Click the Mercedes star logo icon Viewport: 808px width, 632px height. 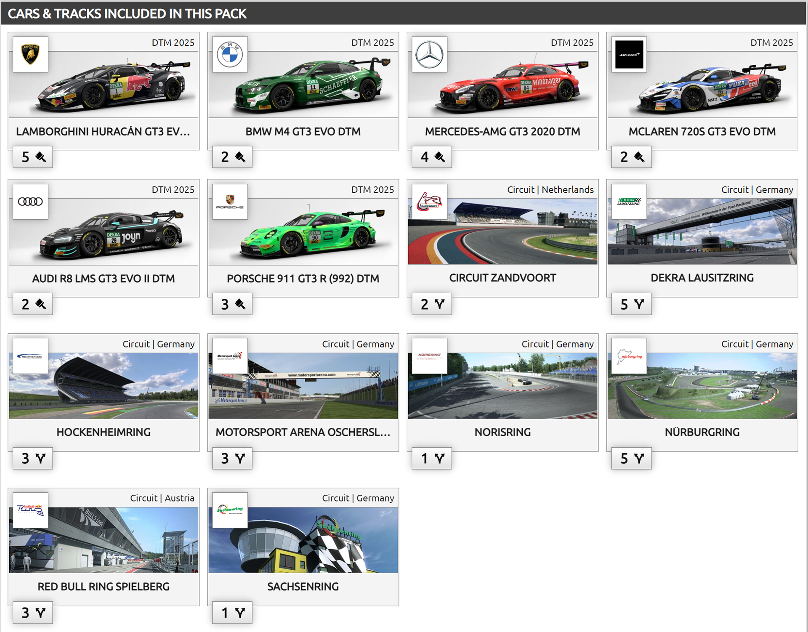tap(429, 55)
